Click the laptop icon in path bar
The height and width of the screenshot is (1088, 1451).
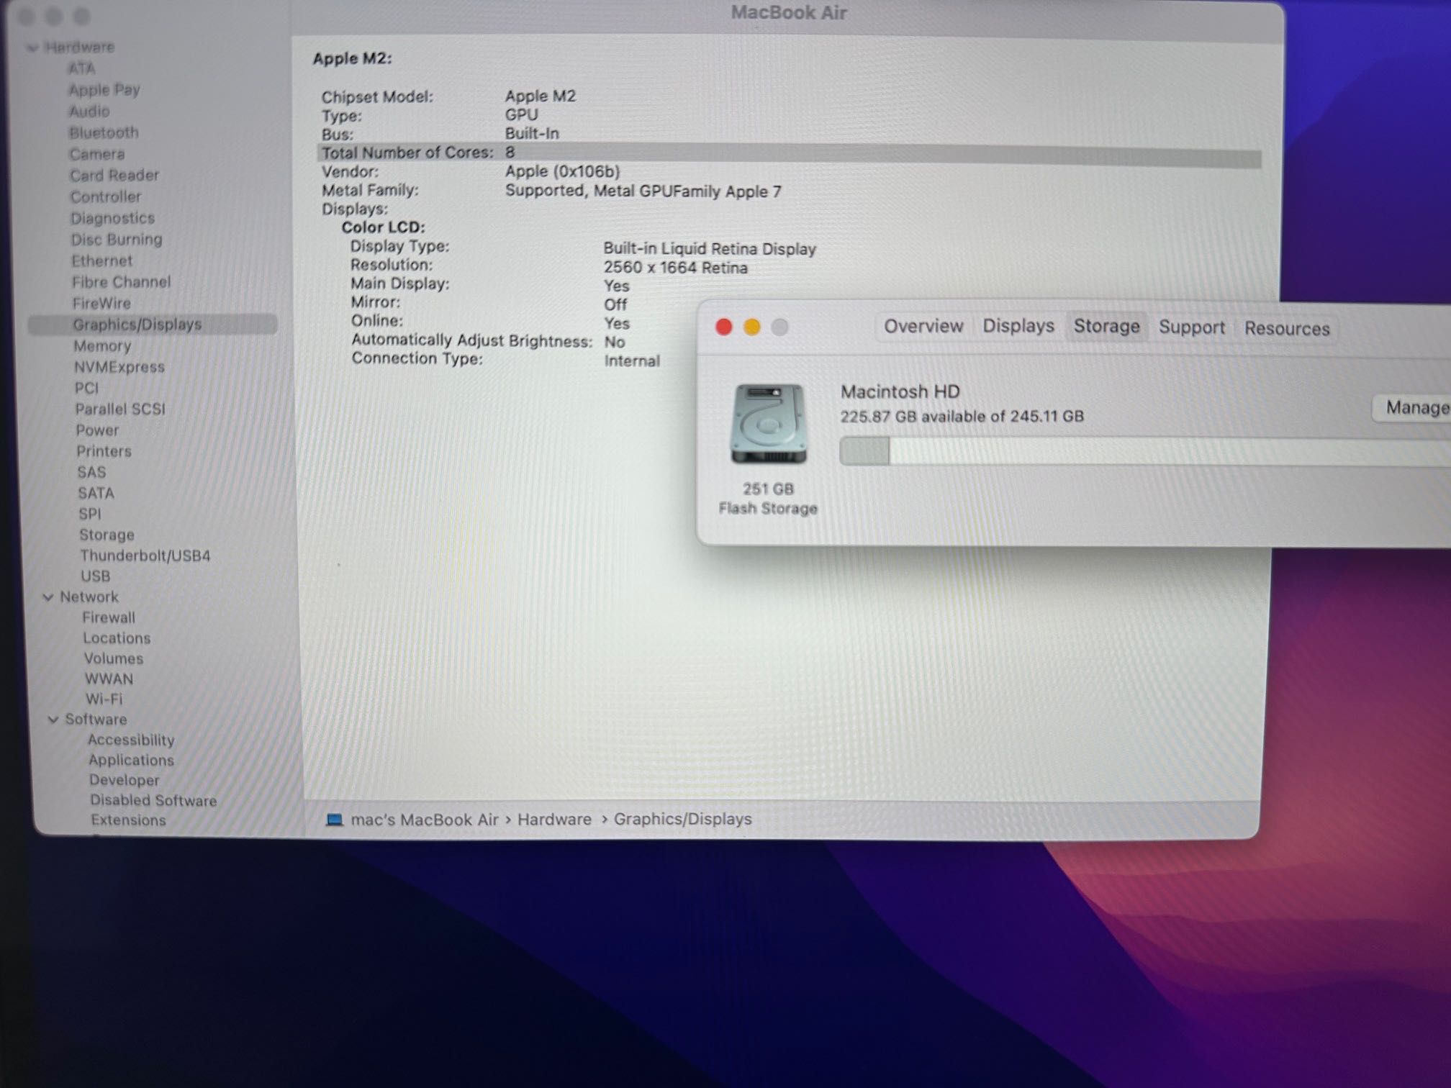pos(334,820)
